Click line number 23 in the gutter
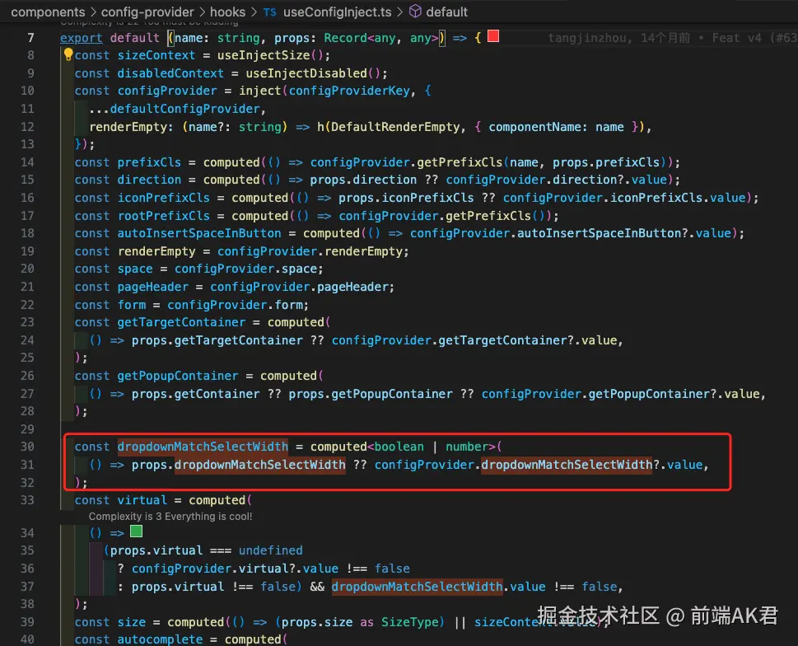 (27, 321)
